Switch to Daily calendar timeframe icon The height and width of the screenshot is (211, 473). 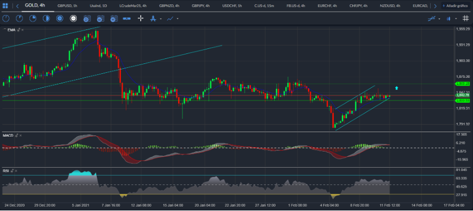pos(87,19)
